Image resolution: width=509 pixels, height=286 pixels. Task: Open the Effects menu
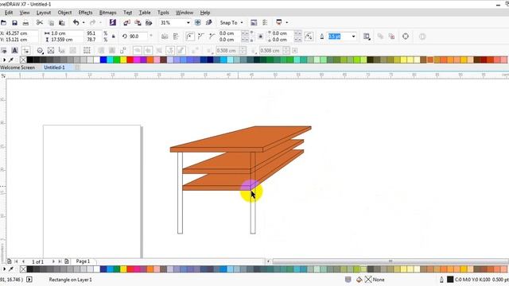85,13
